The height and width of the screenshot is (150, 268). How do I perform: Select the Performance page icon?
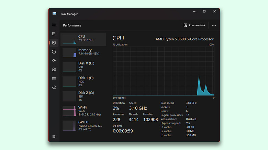(54, 43)
